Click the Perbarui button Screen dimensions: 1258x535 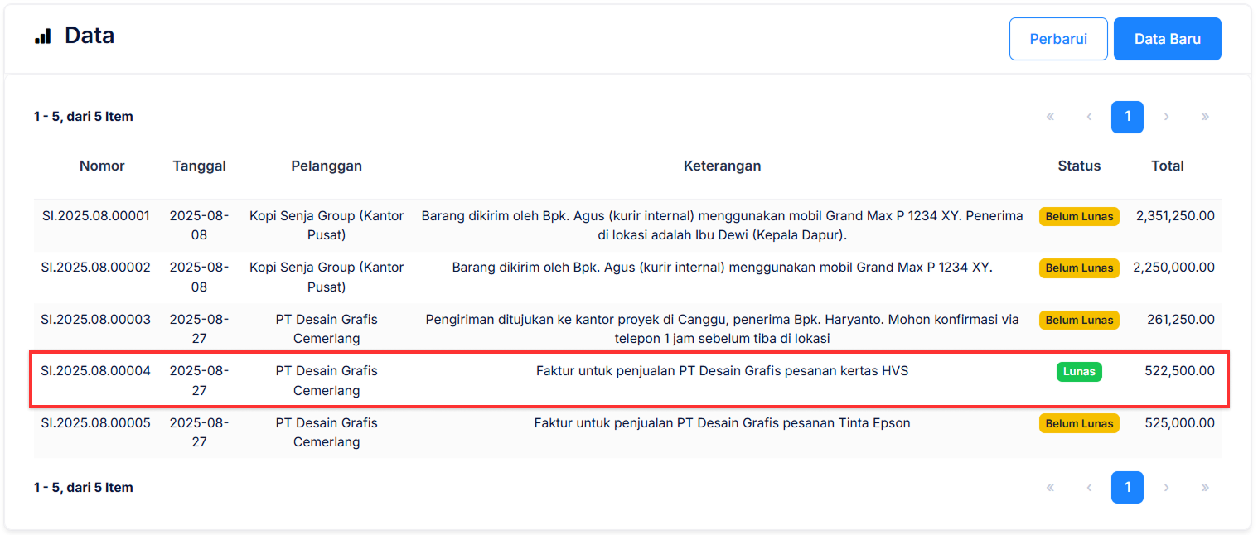[x=1057, y=39]
